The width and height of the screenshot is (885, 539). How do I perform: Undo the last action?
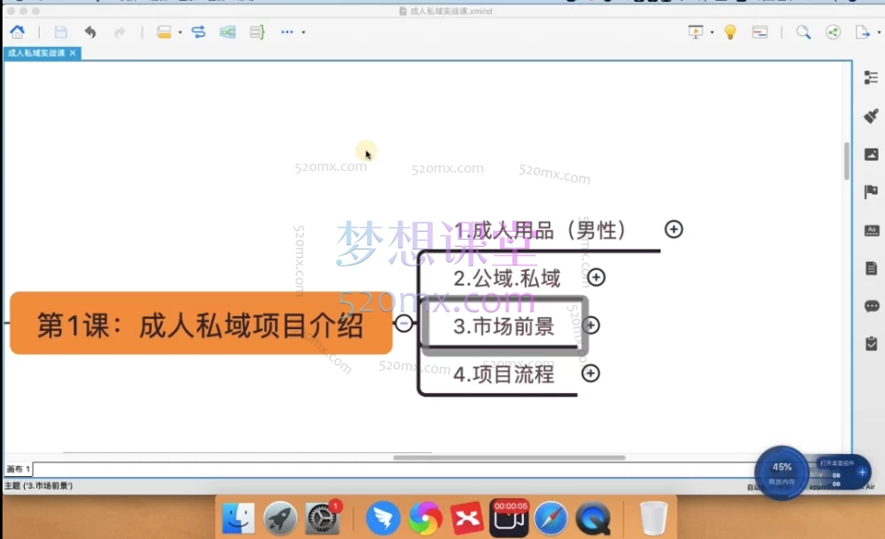click(x=90, y=33)
